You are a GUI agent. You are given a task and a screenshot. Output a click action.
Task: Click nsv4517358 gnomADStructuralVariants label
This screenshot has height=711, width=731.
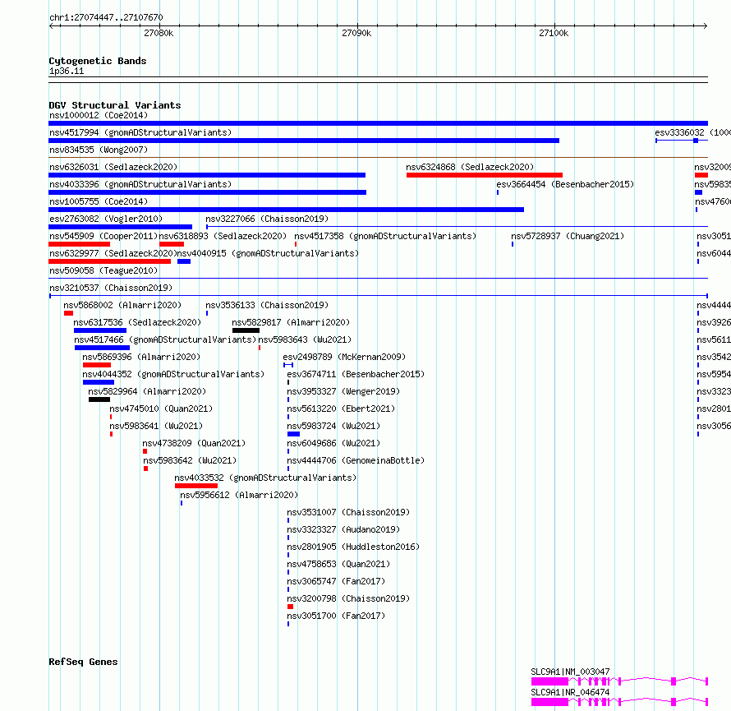tap(385, 236)
